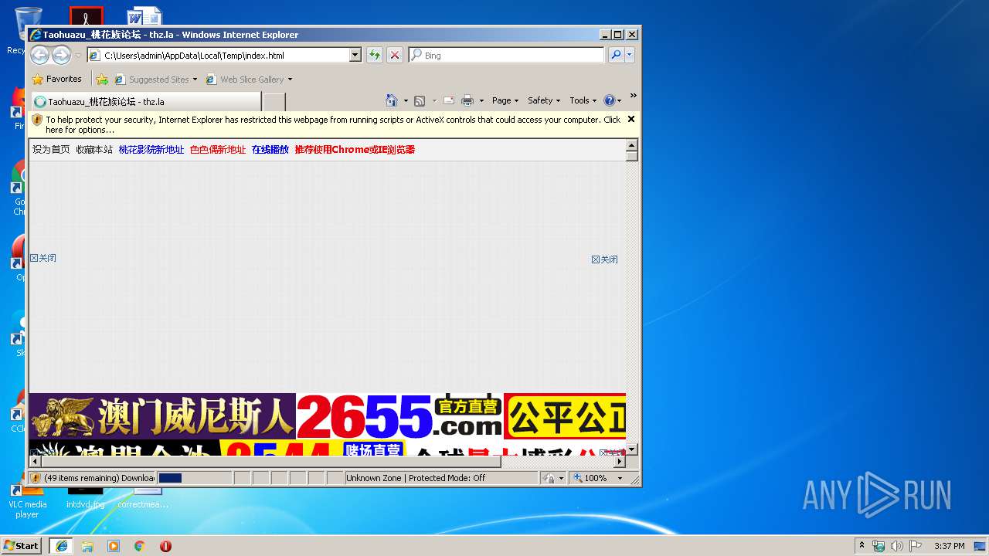The width and height of the screenshot is (989, 556).
Task: Click the red Opera taskbar icon
Action: [x=165, y=545]
